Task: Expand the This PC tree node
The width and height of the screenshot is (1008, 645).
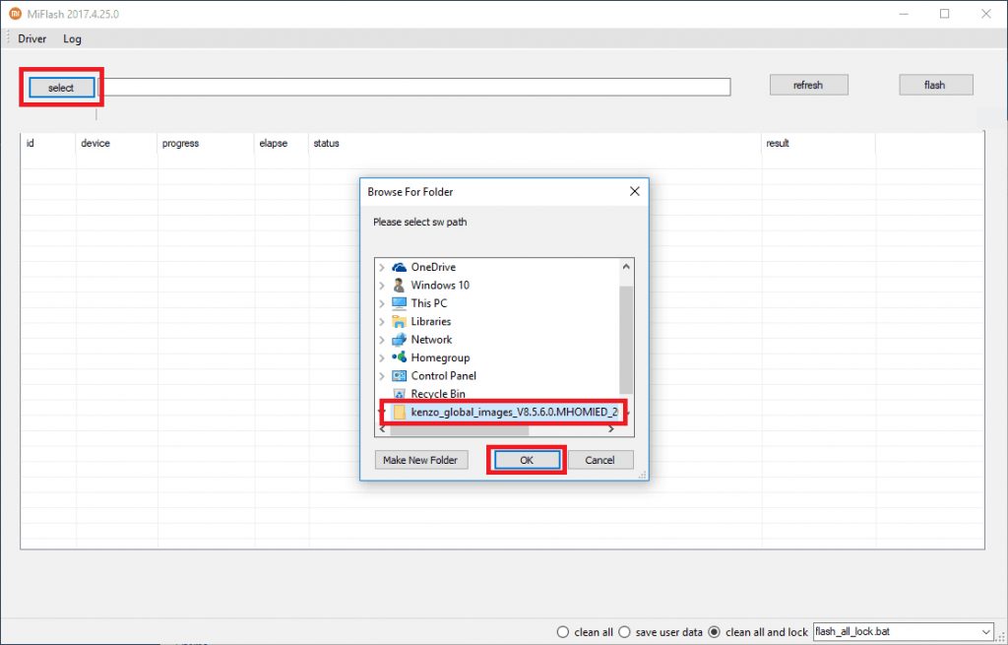Action: point(384,303)
